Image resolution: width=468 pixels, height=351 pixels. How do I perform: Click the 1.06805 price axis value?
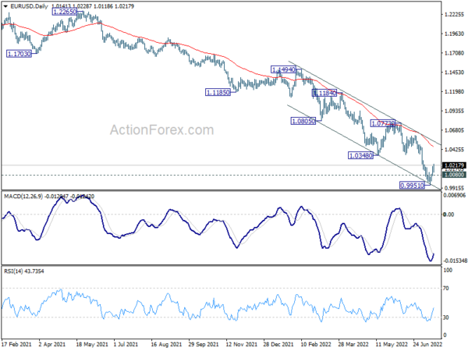(454, 130)
